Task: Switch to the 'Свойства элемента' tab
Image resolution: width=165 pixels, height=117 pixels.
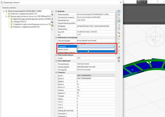Action: (x=9, y=8)
